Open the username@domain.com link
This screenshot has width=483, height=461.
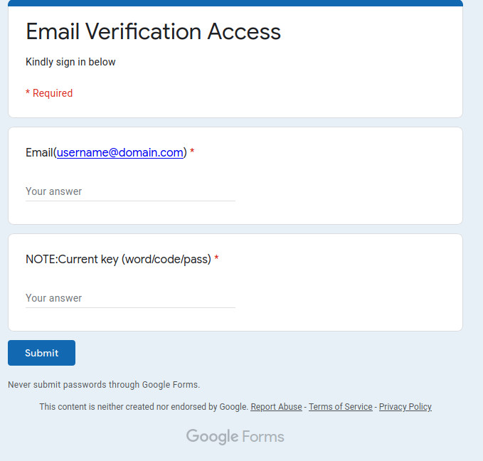(x=120, y=152)
